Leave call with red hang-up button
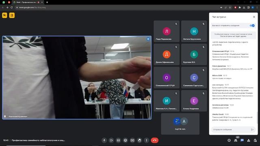This screenshot has height=146, width=260. 154,140
